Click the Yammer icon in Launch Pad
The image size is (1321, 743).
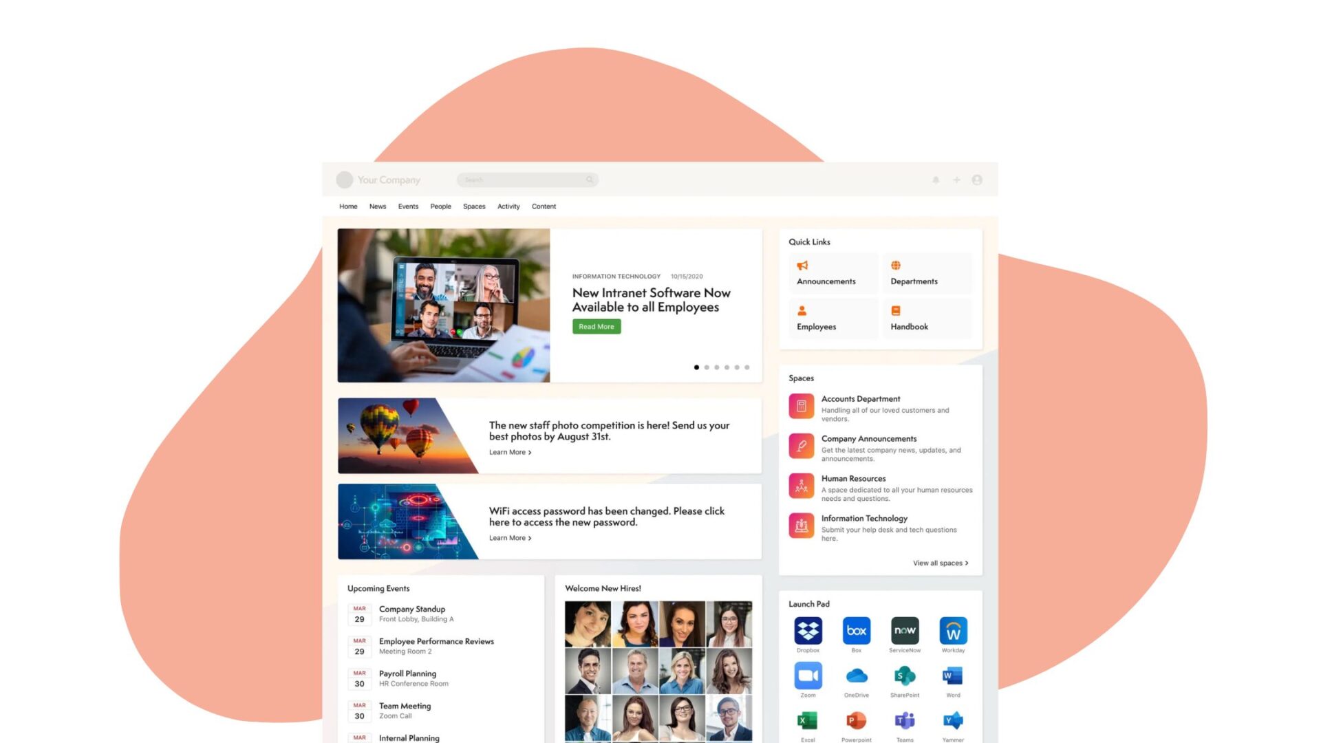coord(953,720)
